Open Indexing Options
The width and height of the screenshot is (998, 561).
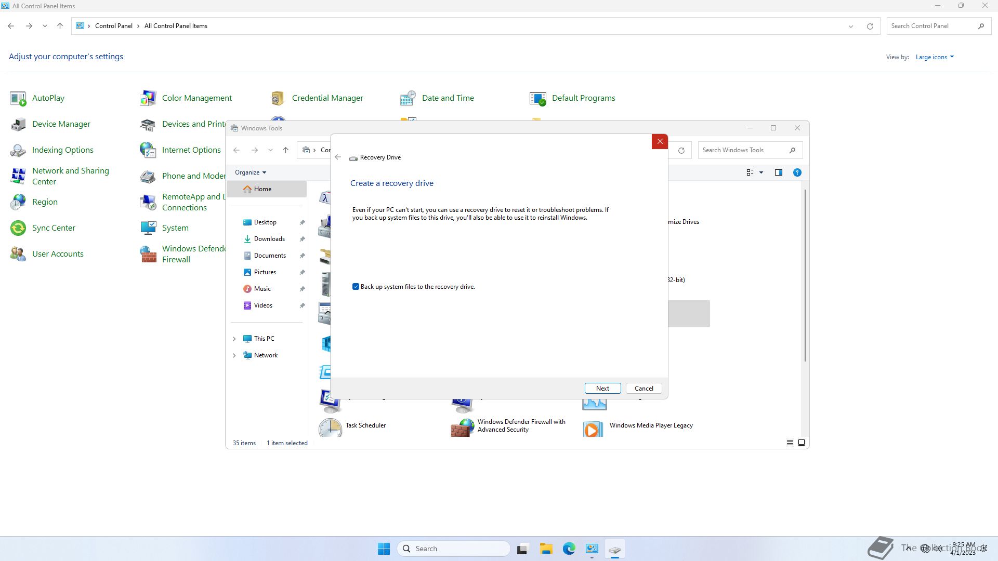click(52, 150)
